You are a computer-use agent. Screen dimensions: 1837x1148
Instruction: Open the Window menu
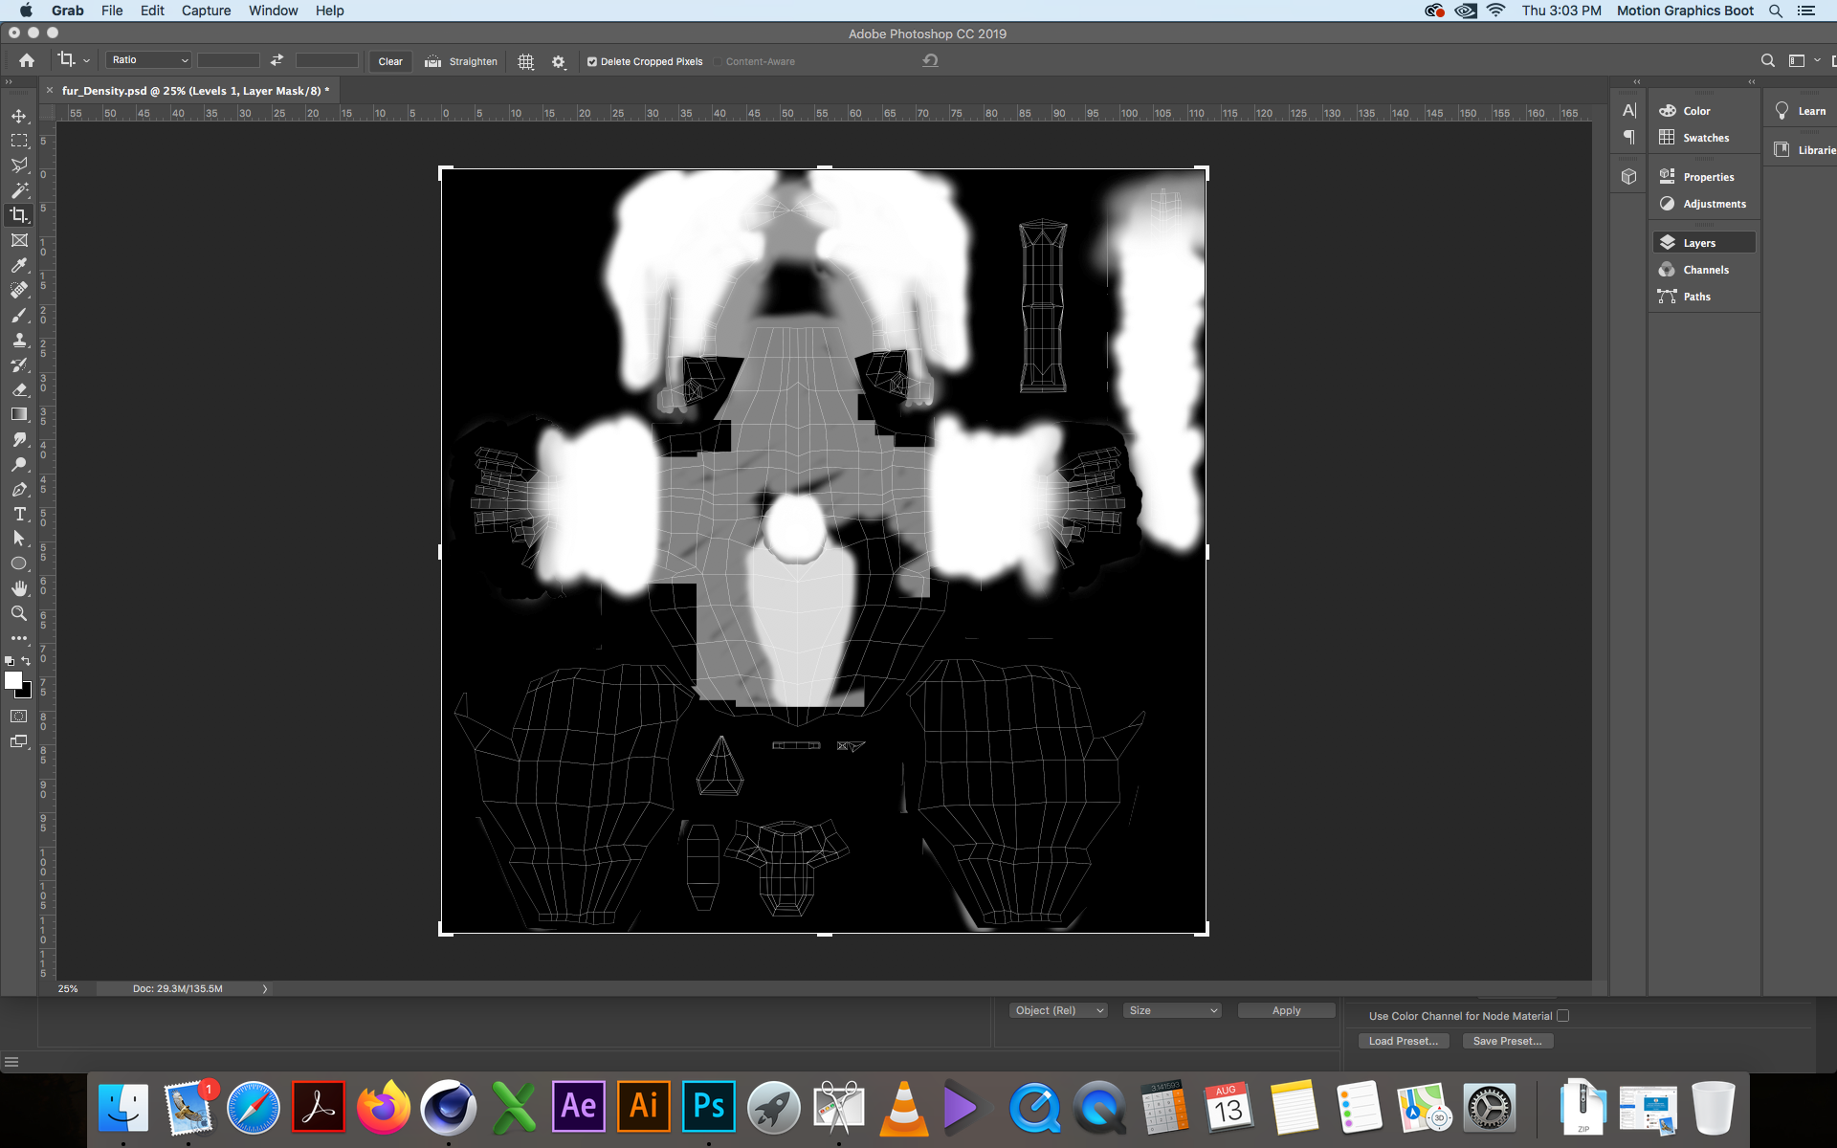point(273,11)
